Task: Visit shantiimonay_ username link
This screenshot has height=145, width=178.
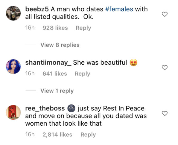Action: point(48,63)
